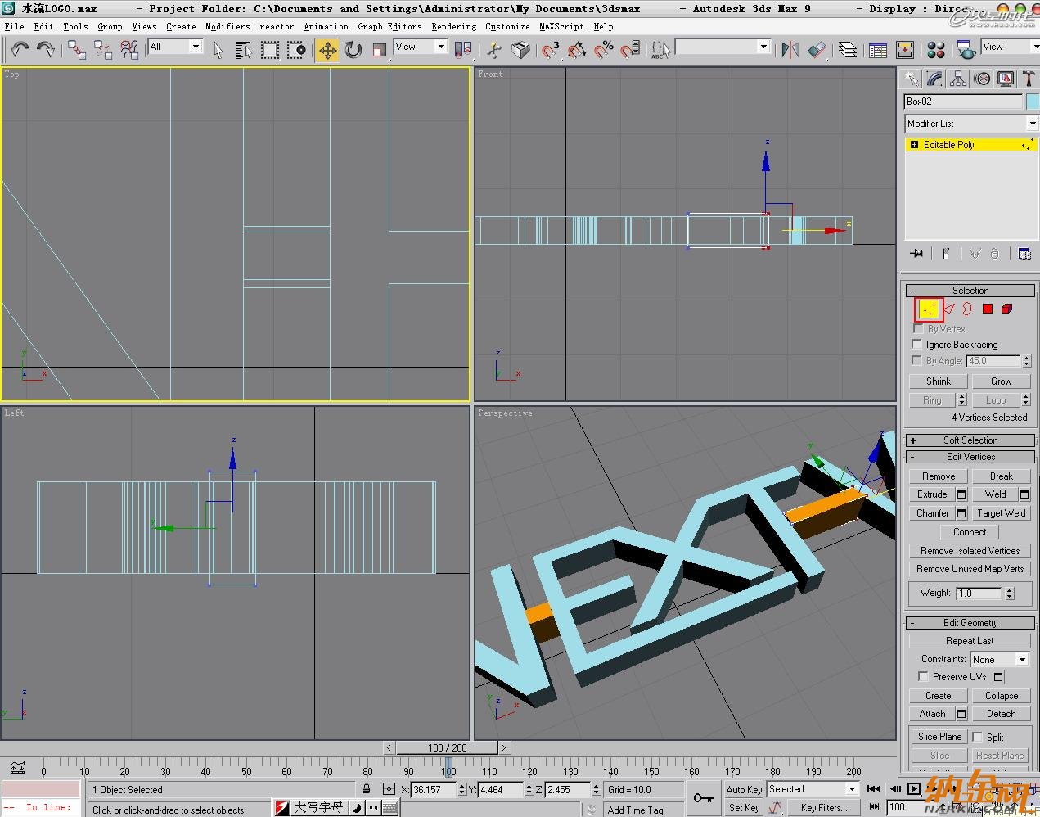Screen dimensions: 1040x817
Task: Open the Rendering menu
Action: pos(453,26)
